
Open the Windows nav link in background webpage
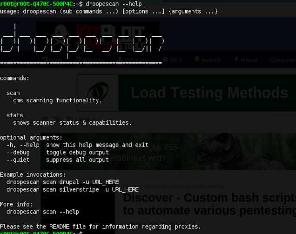pyautogui.click(x=94, y=60)
